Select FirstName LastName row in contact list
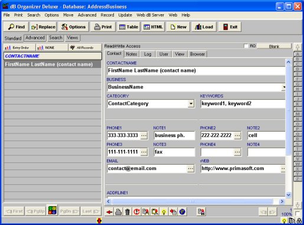304x225 pixels. (x=53, y=64)
